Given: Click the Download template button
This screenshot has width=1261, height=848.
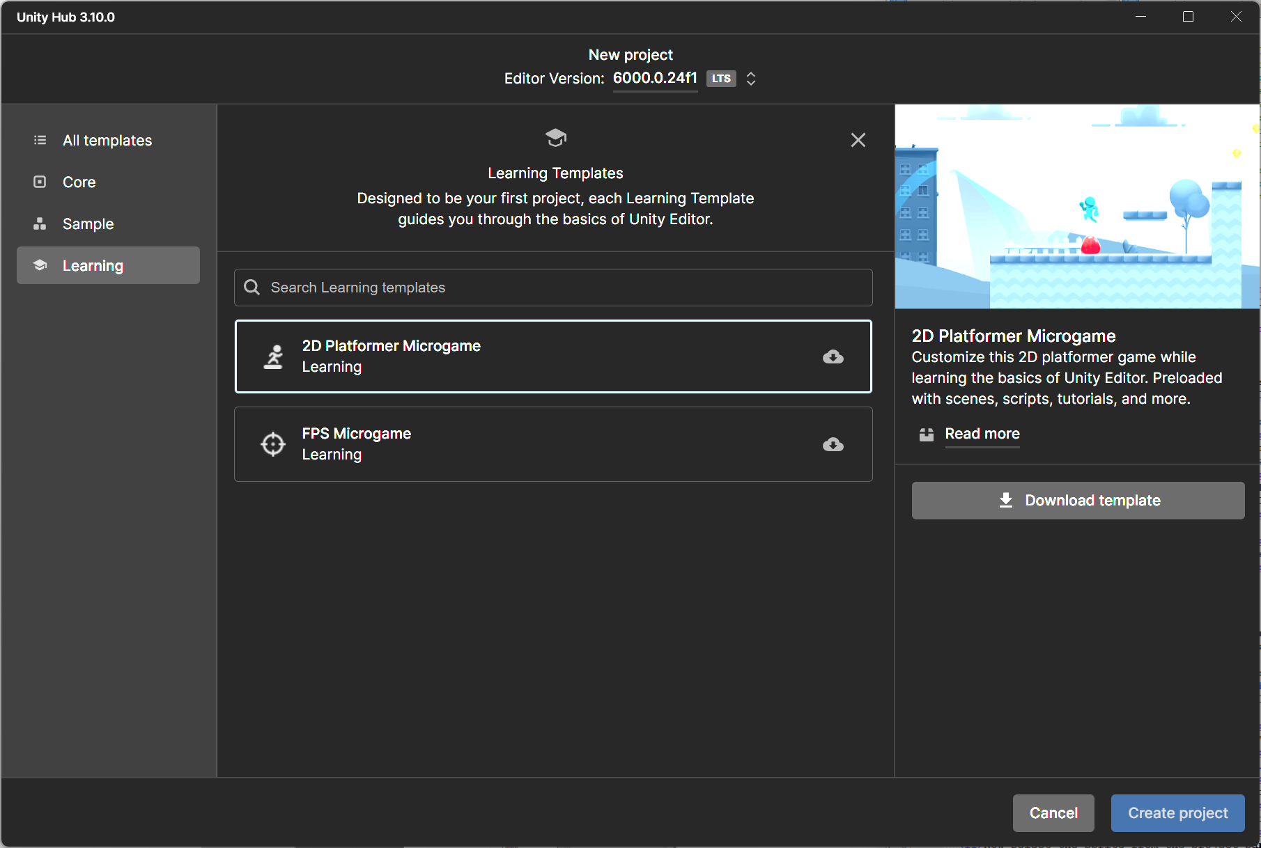Looking at the screenshot, I should (x=1078, y=500).
